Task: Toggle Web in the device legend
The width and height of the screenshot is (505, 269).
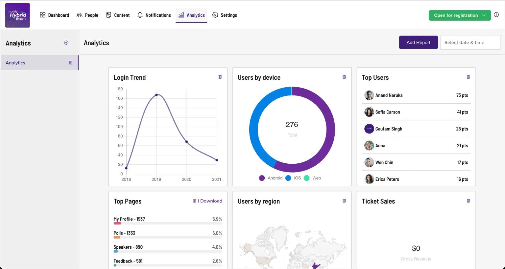Action: tap(312, 178)
